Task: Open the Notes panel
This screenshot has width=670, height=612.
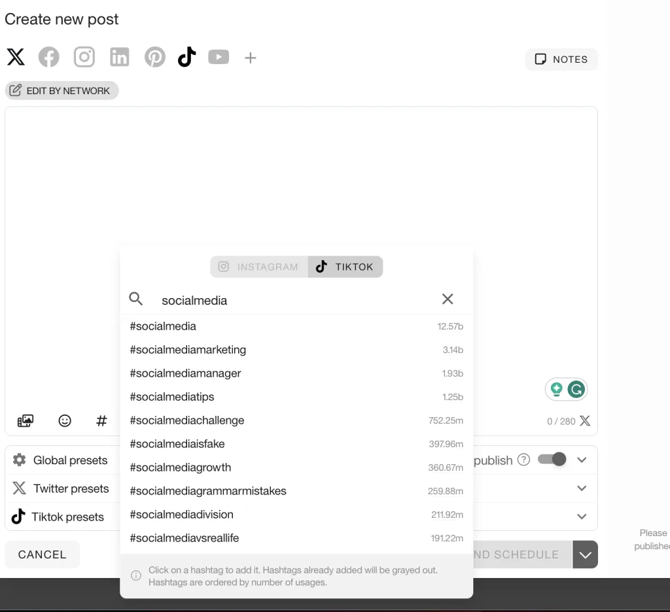Action: 561,59
